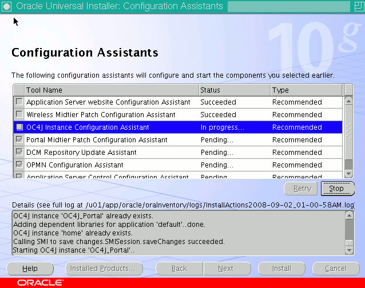Viewport: 365px width, 288px height.
Task: Open the window menu icon in title bar
Action: pyautogui.click(x=6, y=6)
